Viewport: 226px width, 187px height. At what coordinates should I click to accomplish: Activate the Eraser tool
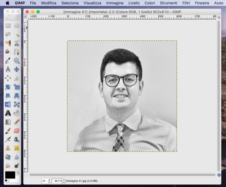coord(17,131)
